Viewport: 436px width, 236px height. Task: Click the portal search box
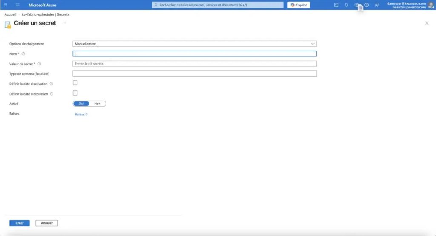pyautogui.click(x=218, y=5)
